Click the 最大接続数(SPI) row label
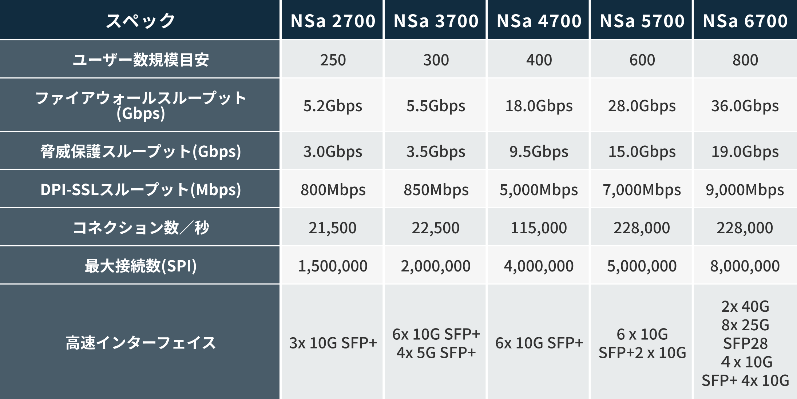The width and height of the screenshot is (797, 399). tap(140, 265)
